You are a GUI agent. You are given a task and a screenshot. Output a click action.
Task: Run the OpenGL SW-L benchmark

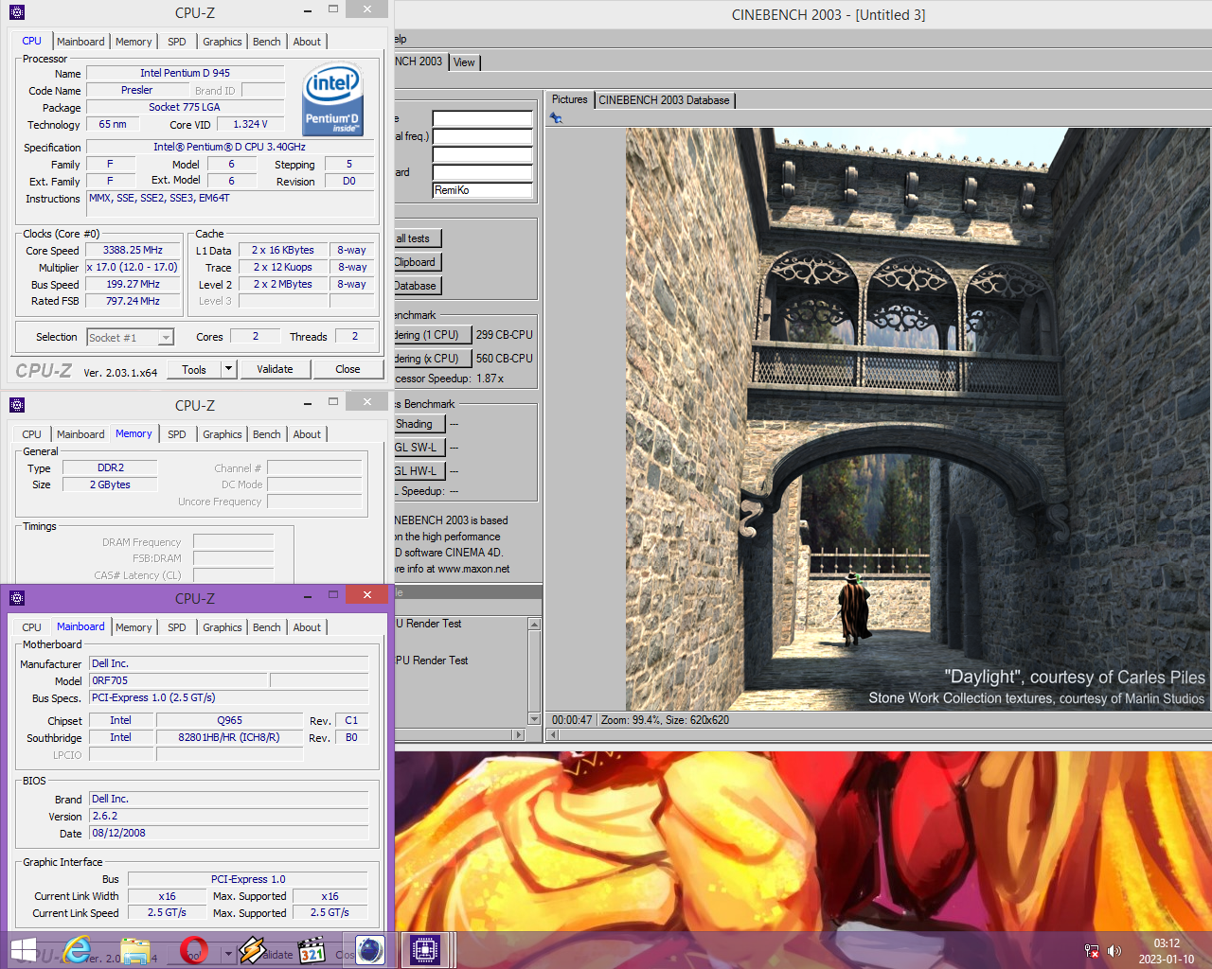click(x=419, y=448)
